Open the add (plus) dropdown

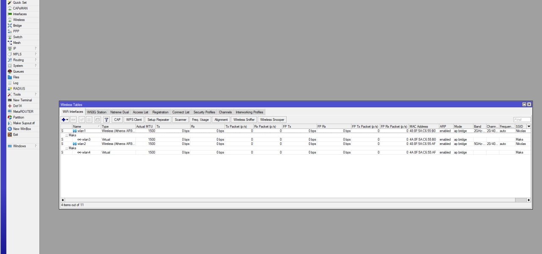point(65,120)
